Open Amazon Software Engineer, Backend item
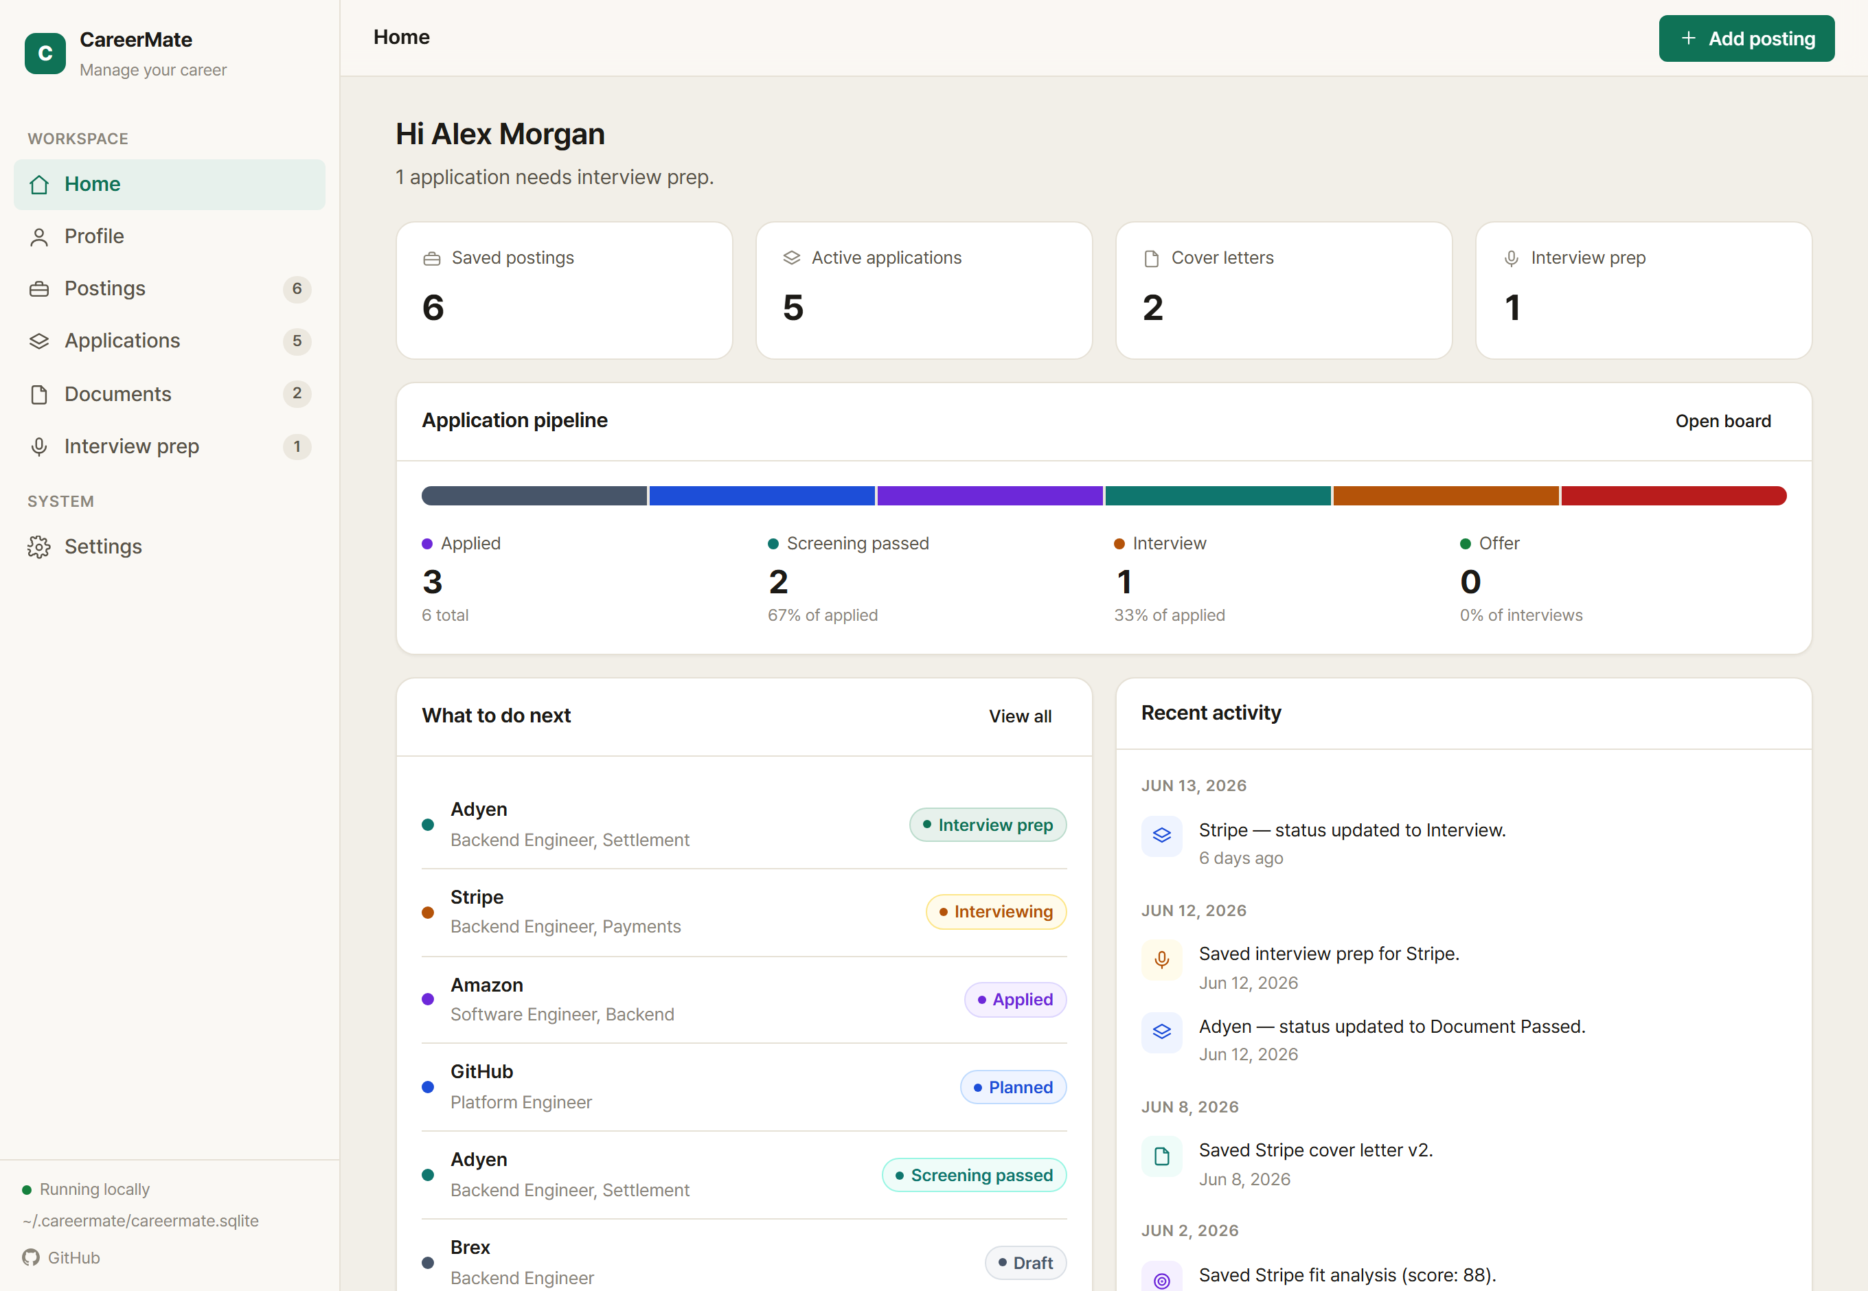 (744, 1000)
